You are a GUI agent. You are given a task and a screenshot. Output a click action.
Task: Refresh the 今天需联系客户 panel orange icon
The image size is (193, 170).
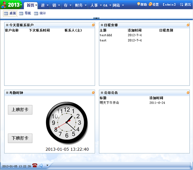click(93, 25)
